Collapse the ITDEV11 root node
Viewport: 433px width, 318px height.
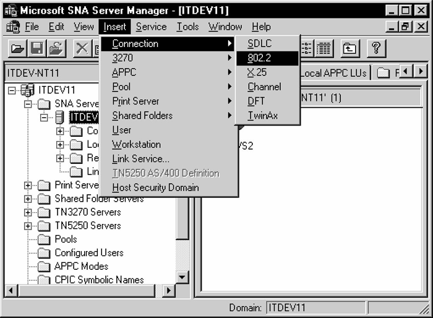[x=12, y=90]
